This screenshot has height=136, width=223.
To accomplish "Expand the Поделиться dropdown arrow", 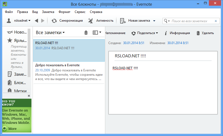I will (x=157, y=33).
